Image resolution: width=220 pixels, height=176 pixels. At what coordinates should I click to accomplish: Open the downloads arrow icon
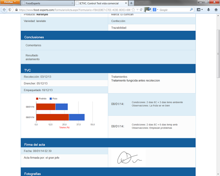pyautogui.click(x=208, y=10)
